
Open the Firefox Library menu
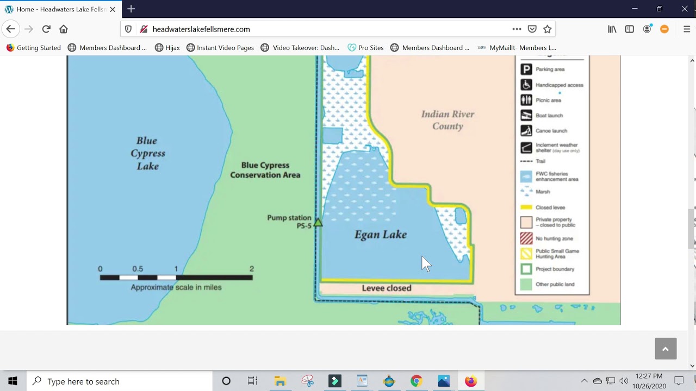pyautogui.click(x=612, y=29)
